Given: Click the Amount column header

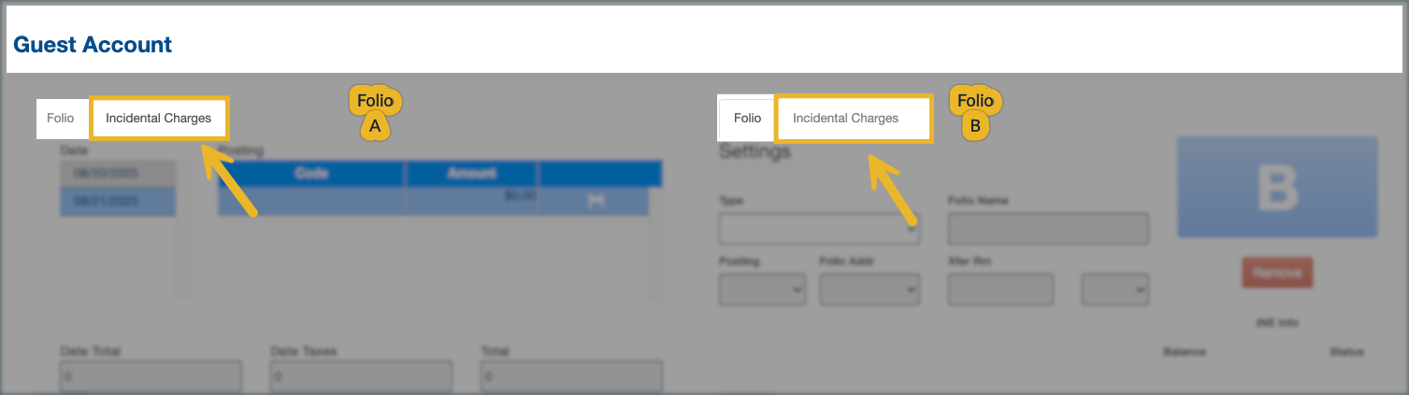Looking at the screenshot, I should (x=471, y=174).
